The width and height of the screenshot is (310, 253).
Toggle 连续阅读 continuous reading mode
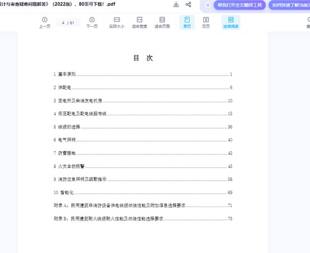(x=231, y=22)
